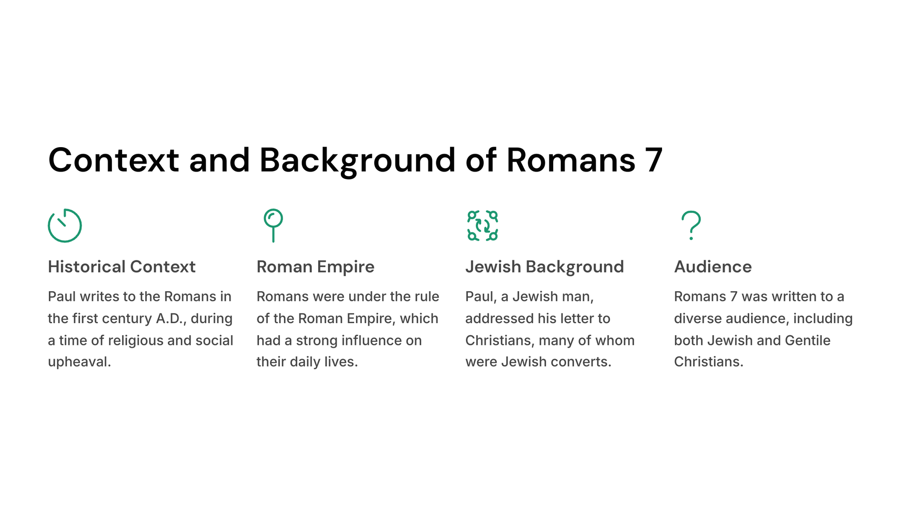Screen dimensions: 910x512
Task: Click the clock icon above Historical Context
Action: click(x=65, y=226)
